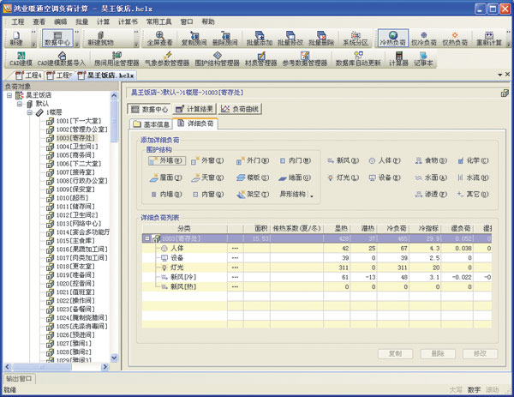Collapse the 默认 tree node
The width and height of the screenshot is (514, 397).
click(20, 104)
